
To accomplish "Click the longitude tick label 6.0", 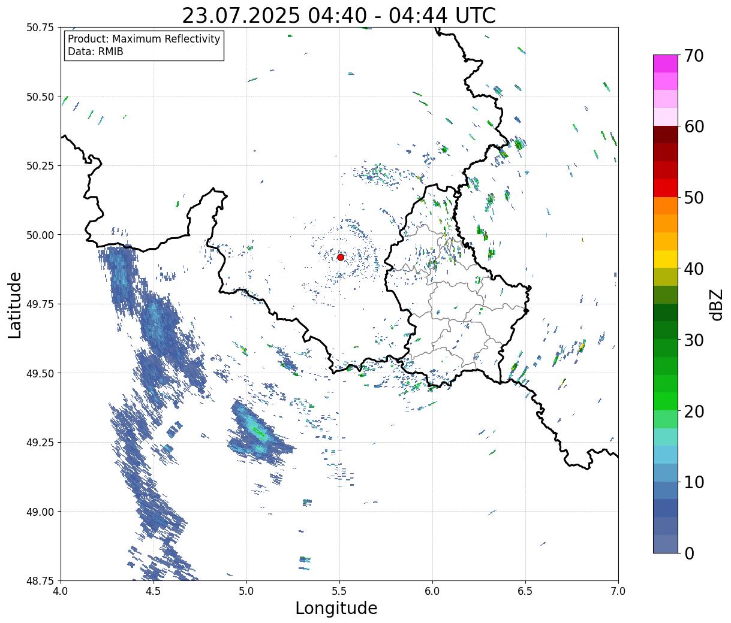I will (432, 591).
